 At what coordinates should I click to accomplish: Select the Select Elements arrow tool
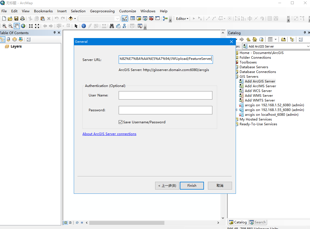coord(76,26)
